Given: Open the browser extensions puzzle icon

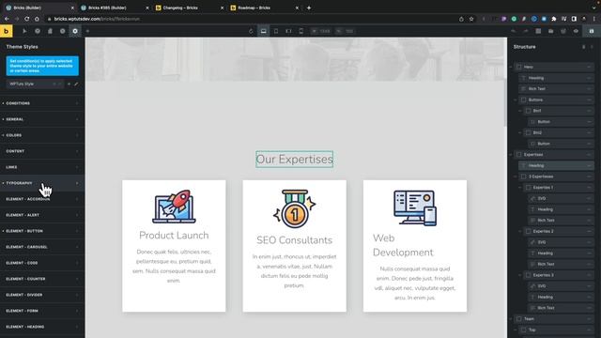Looking at the screenshot, I should 554,19.
